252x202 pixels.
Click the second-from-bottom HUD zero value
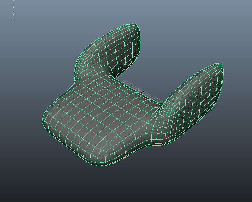tap(14, 13)
